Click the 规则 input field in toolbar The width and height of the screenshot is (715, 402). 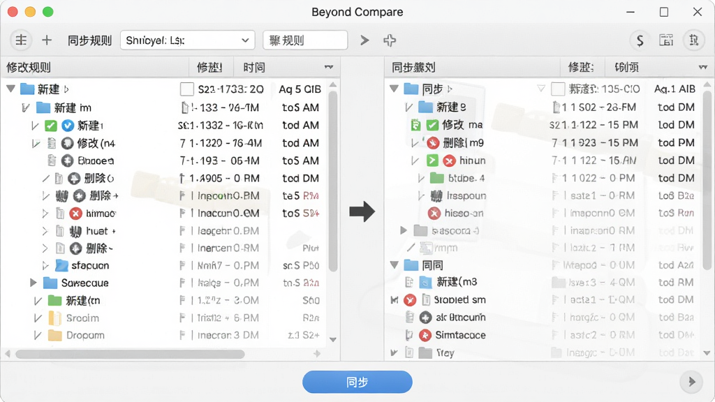[305, 40]
